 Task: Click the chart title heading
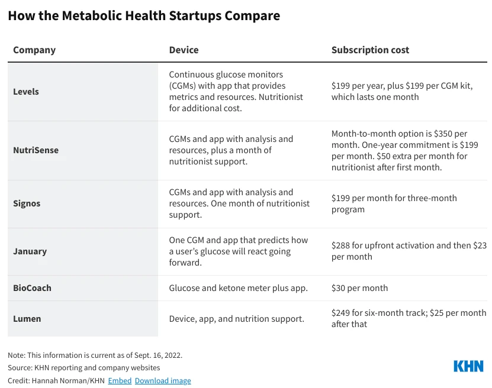(144, 16)
